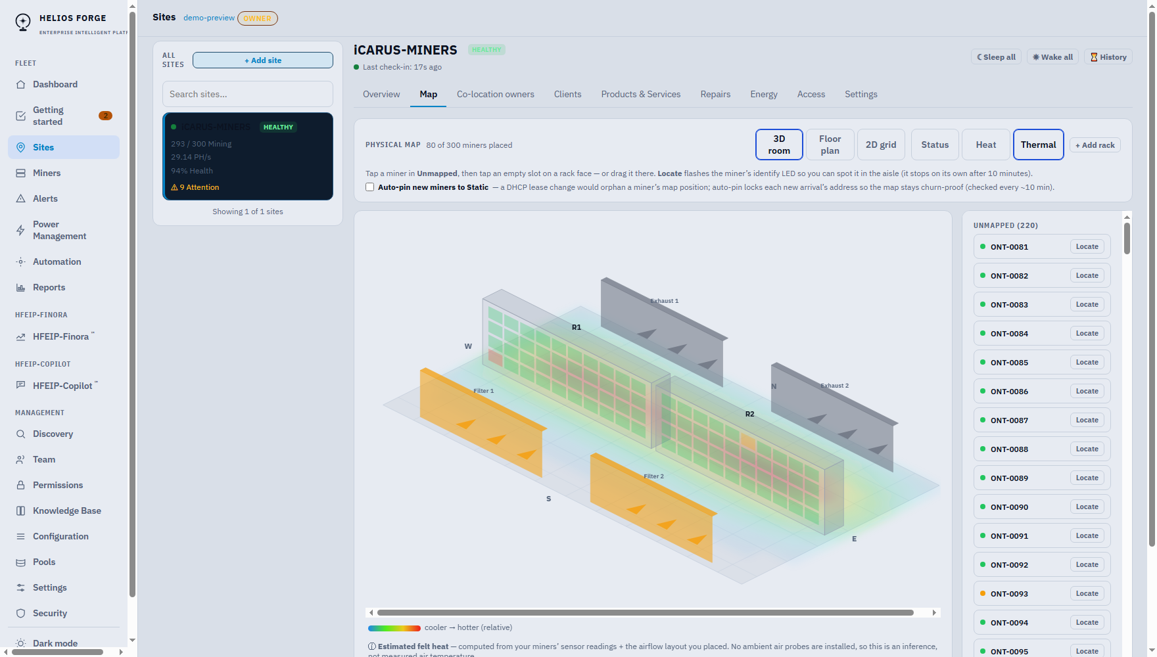Toggle the Status overlay
Image resolution: width=1157 pixels, height=657 pixels.
click(x=935, y=145)
